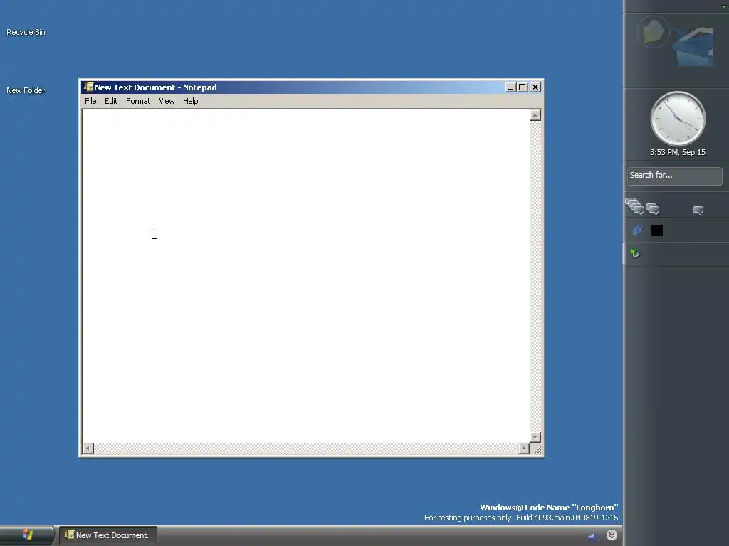Screen dimensions: 729x546
Task: Maximize the Notepad window
Action: [x=522, y=87]
